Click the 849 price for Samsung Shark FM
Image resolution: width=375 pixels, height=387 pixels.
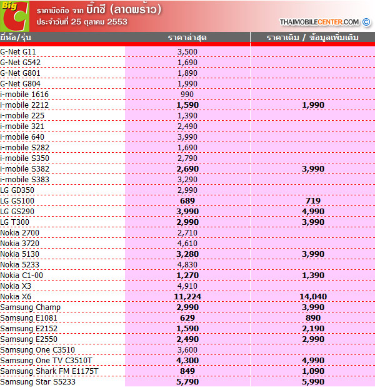click(187, 371)
